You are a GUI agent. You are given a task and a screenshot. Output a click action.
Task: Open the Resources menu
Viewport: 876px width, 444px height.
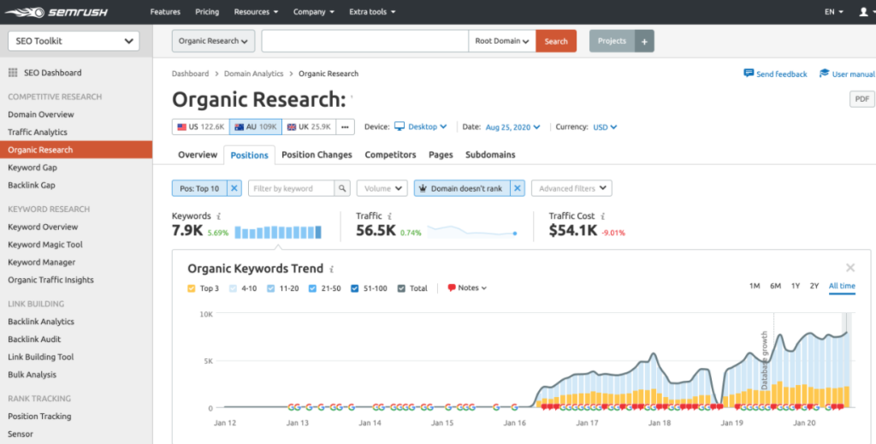(256, 12)
